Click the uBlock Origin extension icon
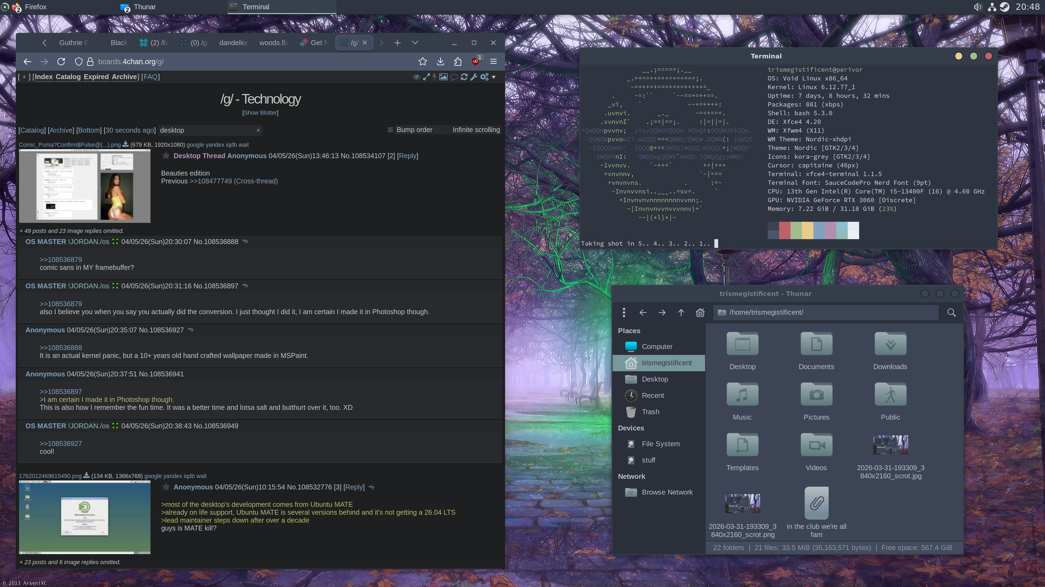The width and height of the screenshot is (1045, 587). coord(475,62)
